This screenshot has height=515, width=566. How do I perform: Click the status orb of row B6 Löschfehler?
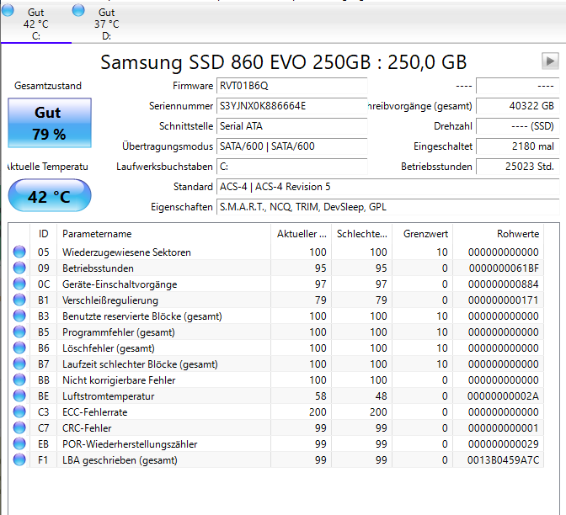tap(19, 348)
